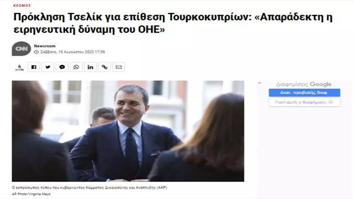Copy the article link with chain icon
The height and width of the screenshot is (199, 354).
point(104,67)
